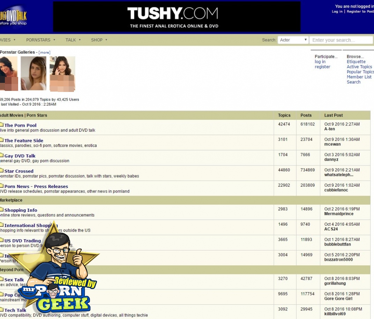Click the Etiquette link under Browse
374x319 pixels.
[356, 62]
